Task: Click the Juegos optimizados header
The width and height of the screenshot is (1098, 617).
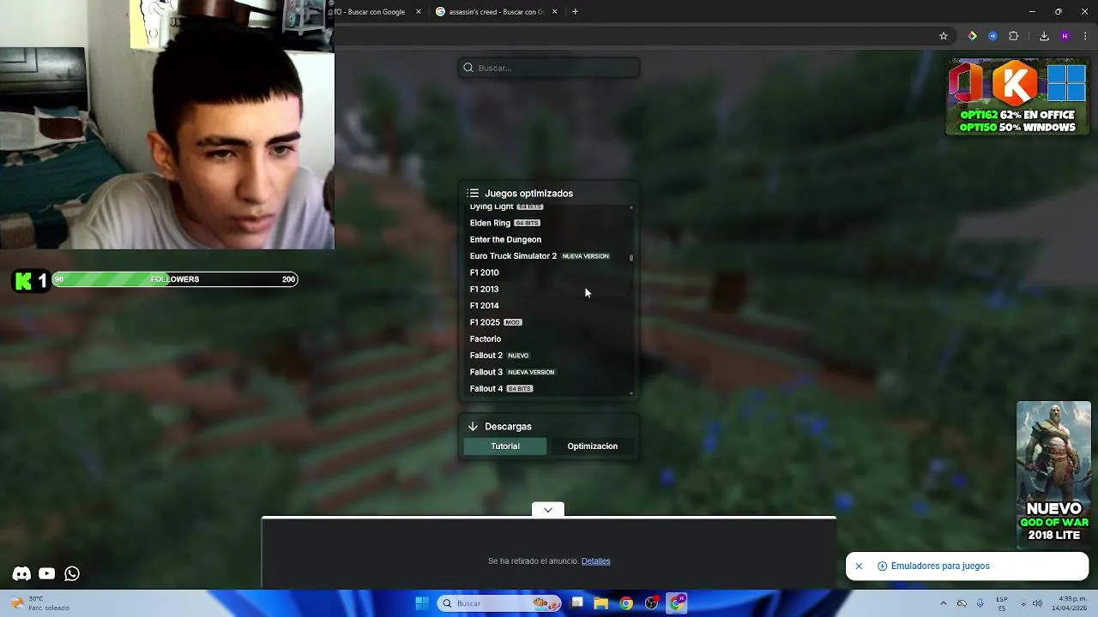Action: pyautogui.click(x=528, y=194)
